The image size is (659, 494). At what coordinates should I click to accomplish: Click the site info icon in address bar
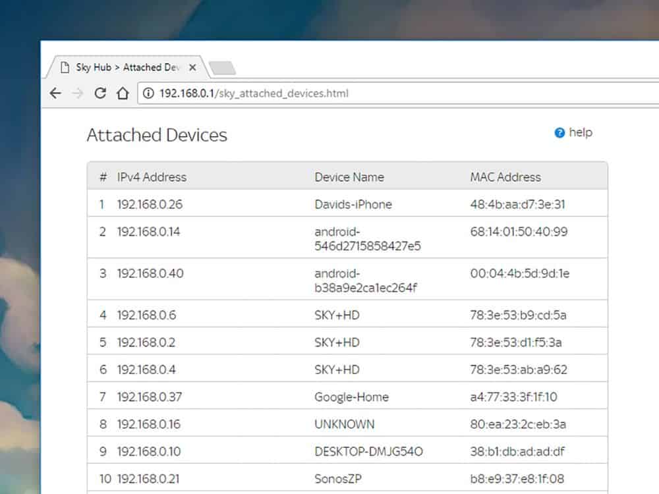point(149,94)
